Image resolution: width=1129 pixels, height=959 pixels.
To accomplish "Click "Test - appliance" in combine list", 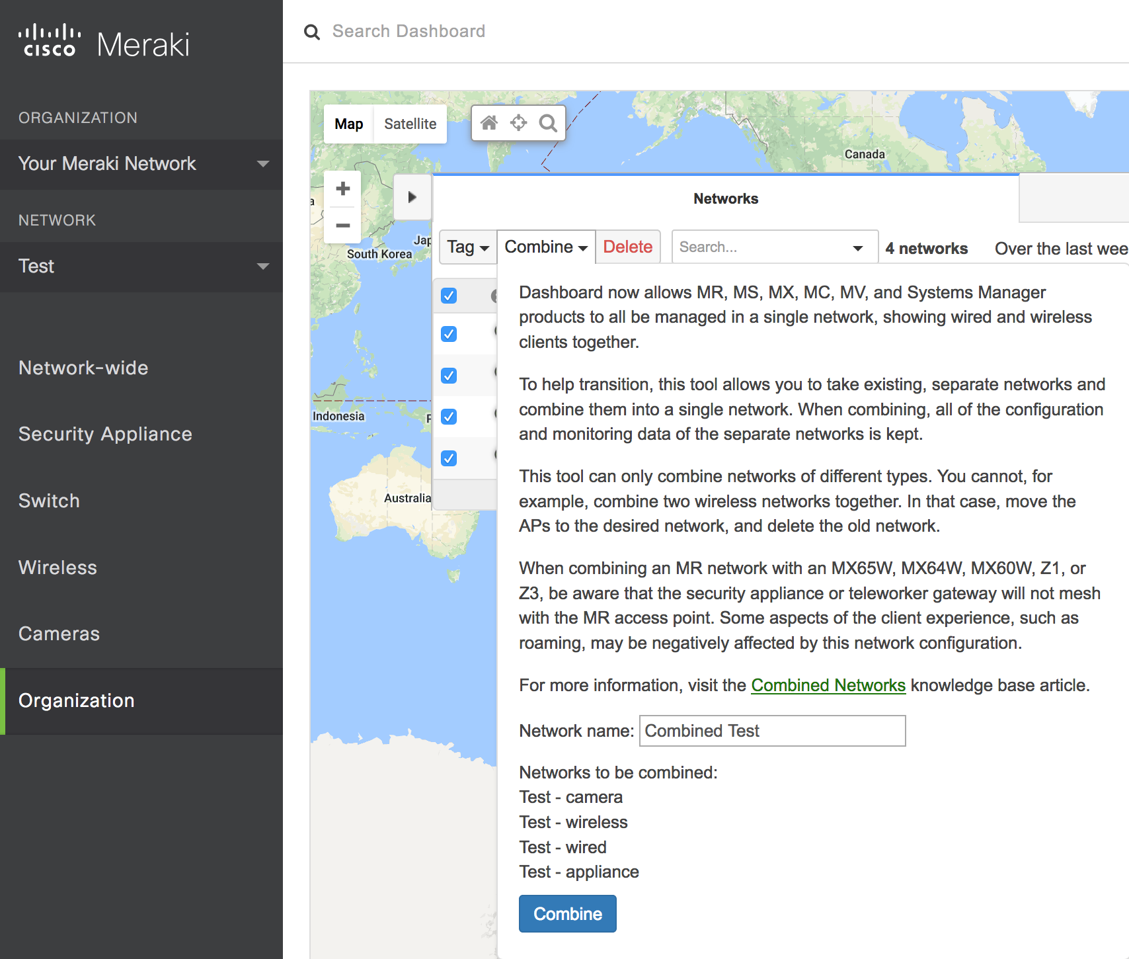I will [579, 872].
